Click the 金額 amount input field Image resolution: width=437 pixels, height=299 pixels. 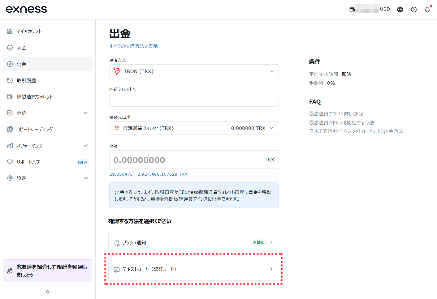point(186,160)
